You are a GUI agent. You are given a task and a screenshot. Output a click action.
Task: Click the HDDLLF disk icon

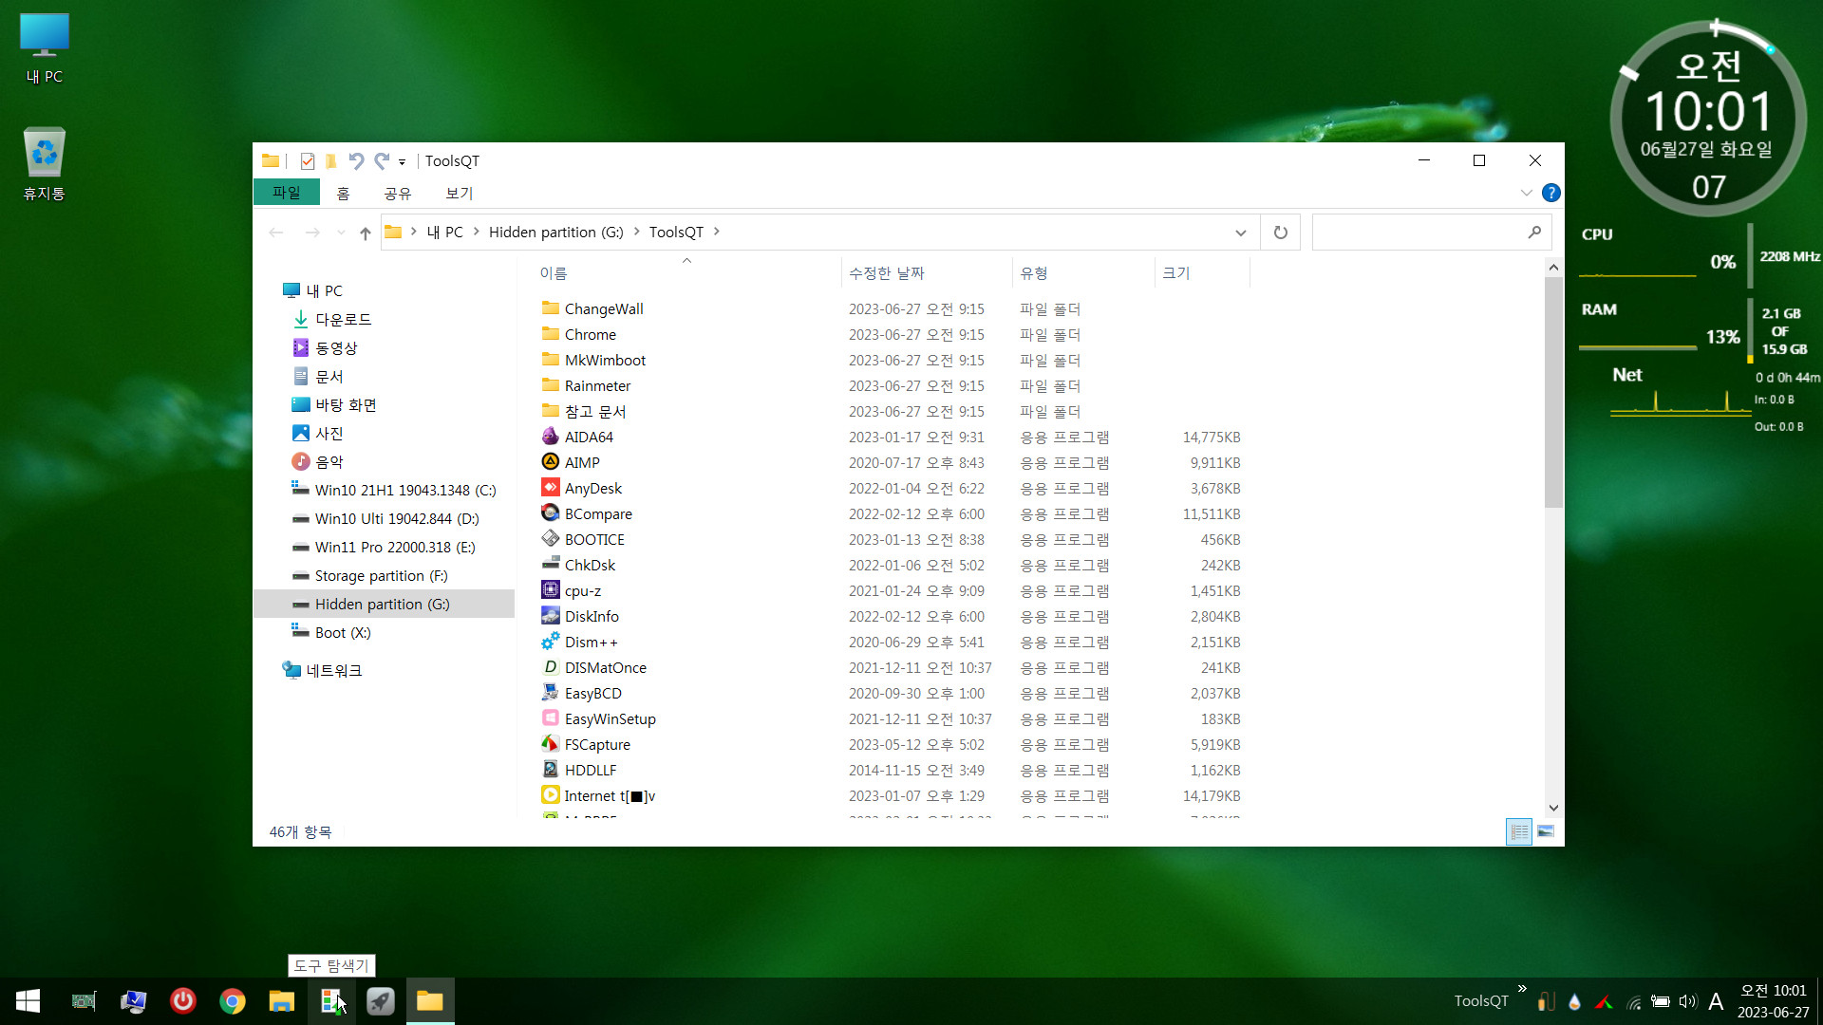pos(550,770)
